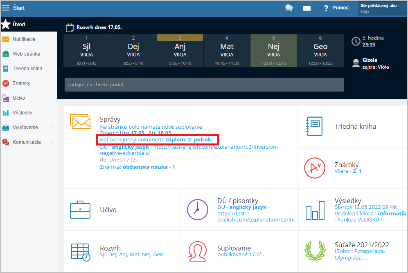Click the Učivo purple sidebar icon
This screenshot has width=408, height=273.
[x=6, y=98]
